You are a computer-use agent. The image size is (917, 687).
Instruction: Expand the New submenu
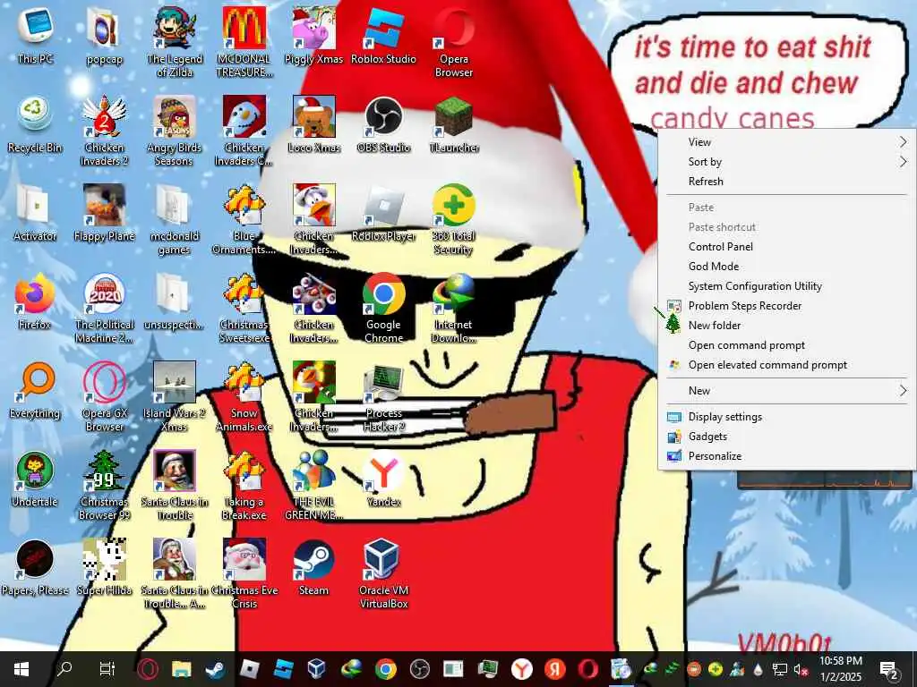[786, 391]
